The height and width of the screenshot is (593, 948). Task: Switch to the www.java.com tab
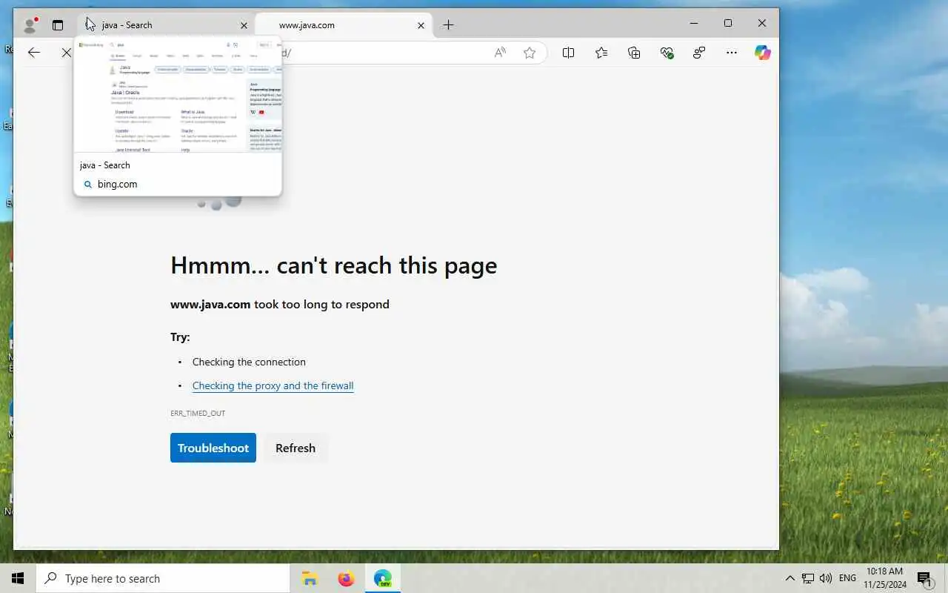344,25
